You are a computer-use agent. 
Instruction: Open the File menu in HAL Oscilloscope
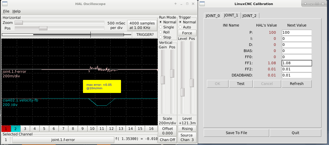point(6,11)
